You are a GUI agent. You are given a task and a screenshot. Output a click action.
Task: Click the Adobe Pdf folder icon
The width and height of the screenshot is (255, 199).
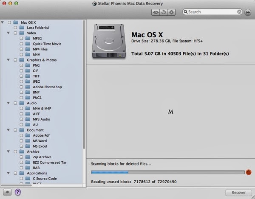tap(28, 135)
